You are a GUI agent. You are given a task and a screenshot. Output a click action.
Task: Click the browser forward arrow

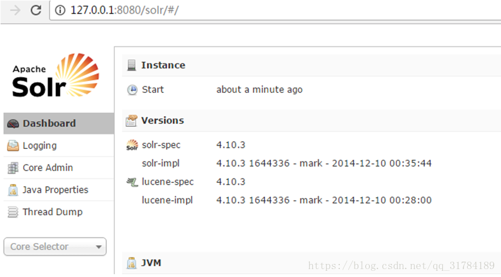(15, 10)
